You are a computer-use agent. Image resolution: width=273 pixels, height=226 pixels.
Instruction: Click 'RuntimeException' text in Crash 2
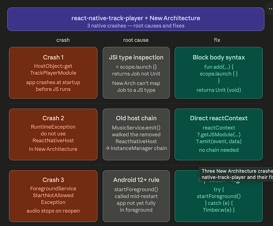coord(53,127)
